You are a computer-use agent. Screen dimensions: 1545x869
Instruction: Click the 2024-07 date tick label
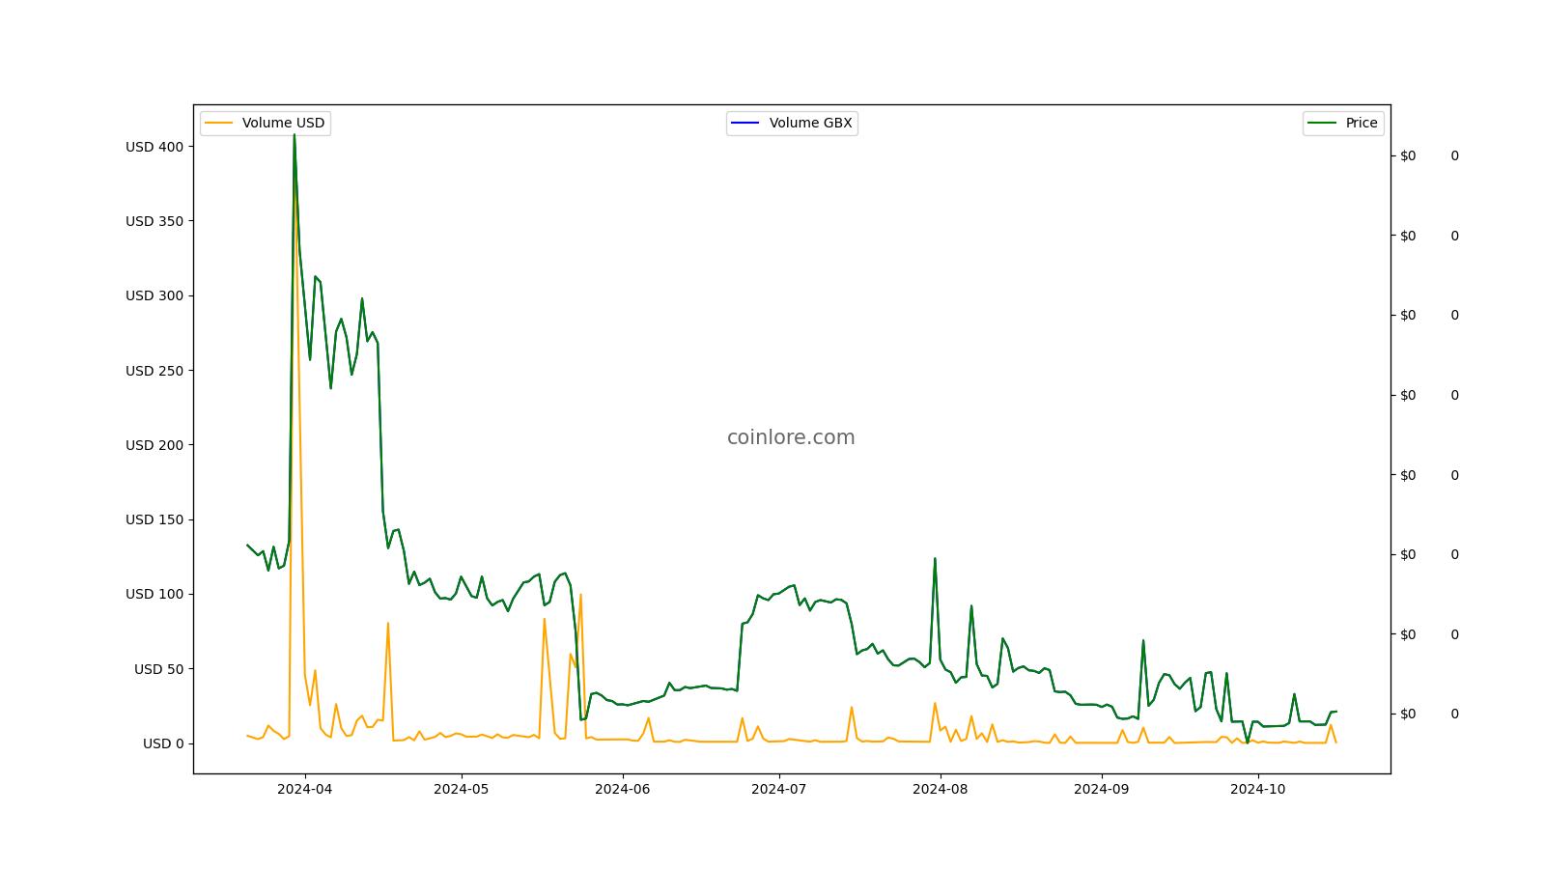click(779, 789)
